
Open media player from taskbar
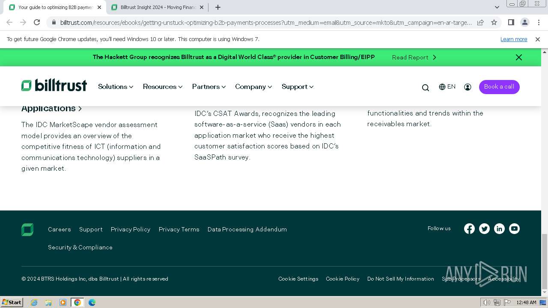(x=63, y=302)
